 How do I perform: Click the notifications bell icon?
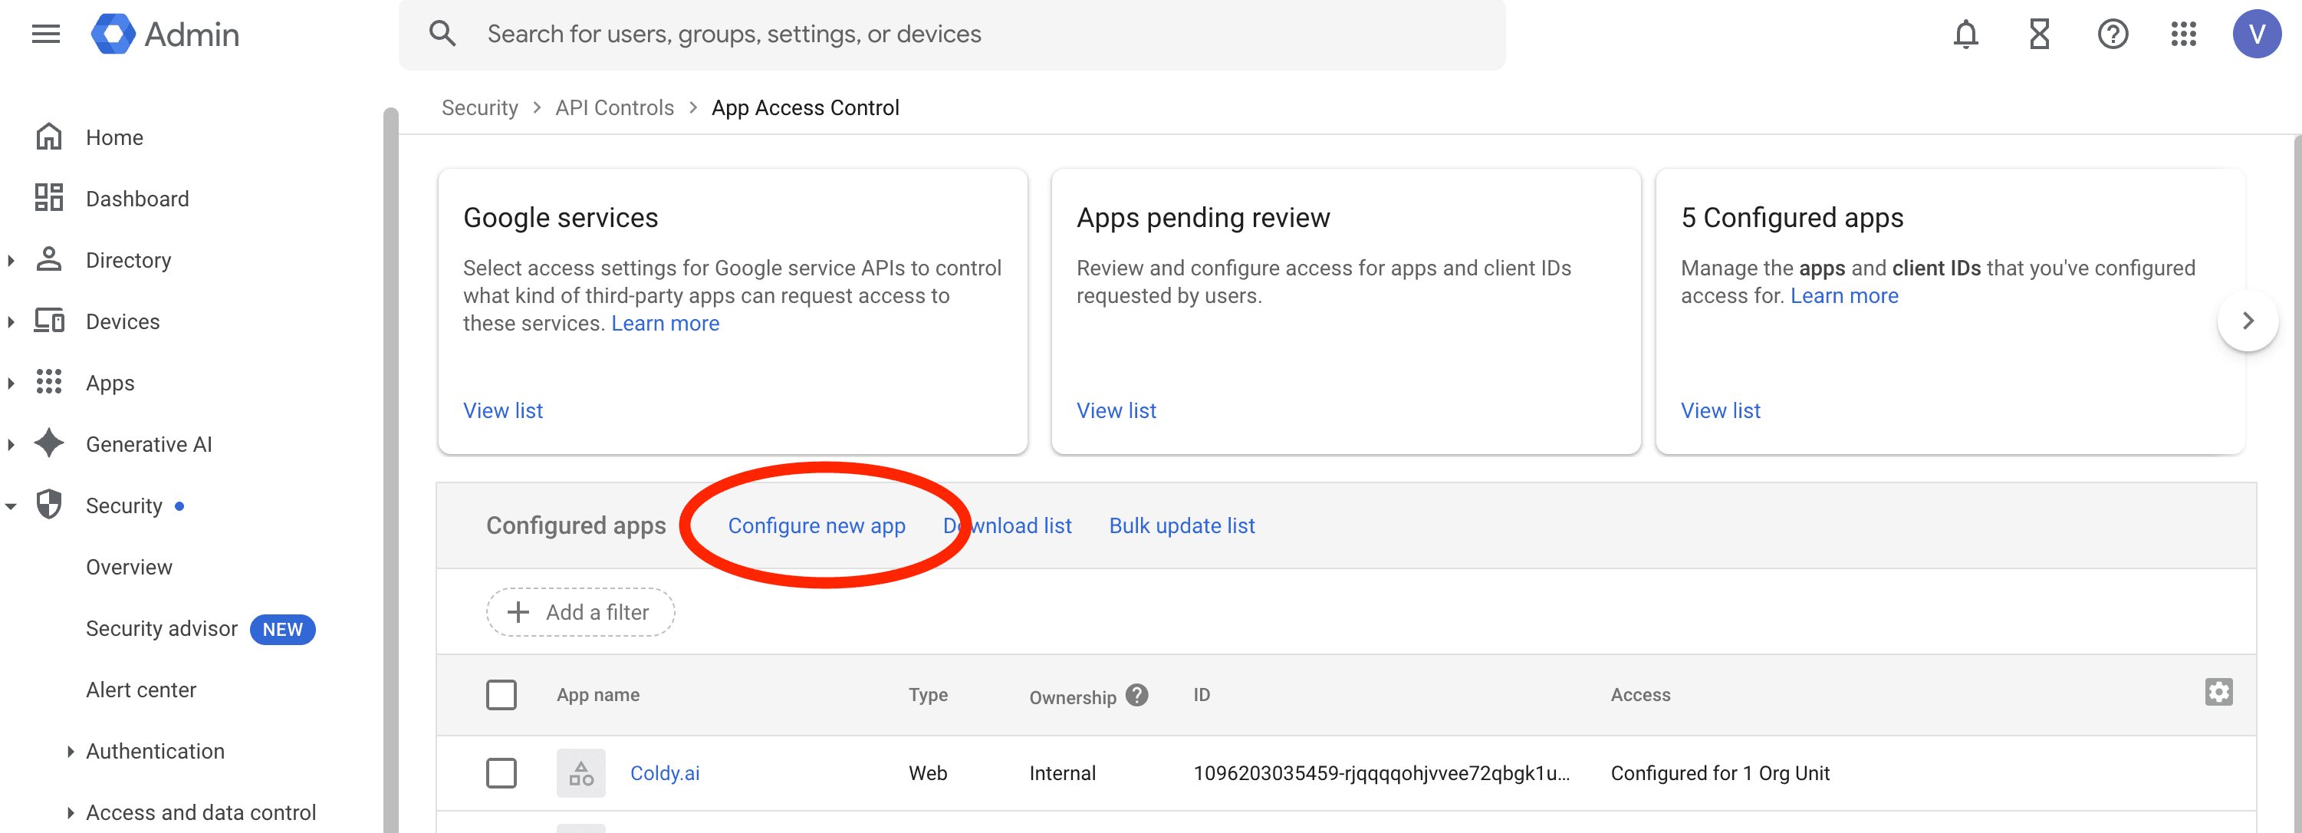(x=1965, y=34)
